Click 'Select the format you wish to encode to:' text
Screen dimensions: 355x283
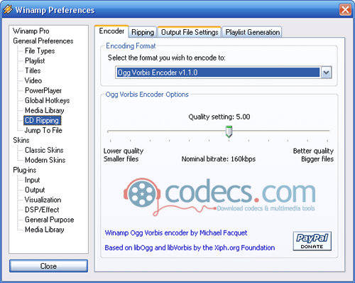coord(167,58)
